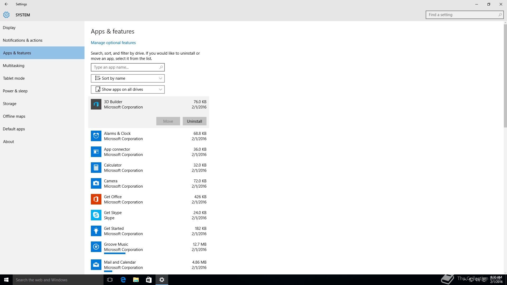The image size is (507, 285).
Task: Click the scrollbar down arrow
Action: tap(505, 273)
